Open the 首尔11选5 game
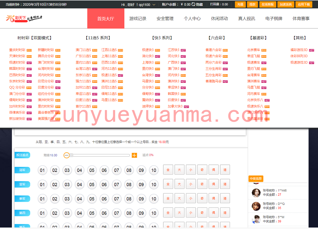Viewport: 318px width, 229px height. (83, 106)
